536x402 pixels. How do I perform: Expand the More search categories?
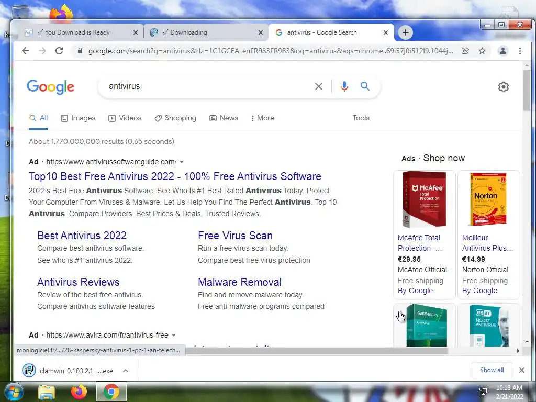point(262,118)
